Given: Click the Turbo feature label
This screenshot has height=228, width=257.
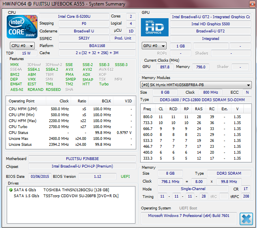Looking at the screenshot, I should [x=104, y=84].
